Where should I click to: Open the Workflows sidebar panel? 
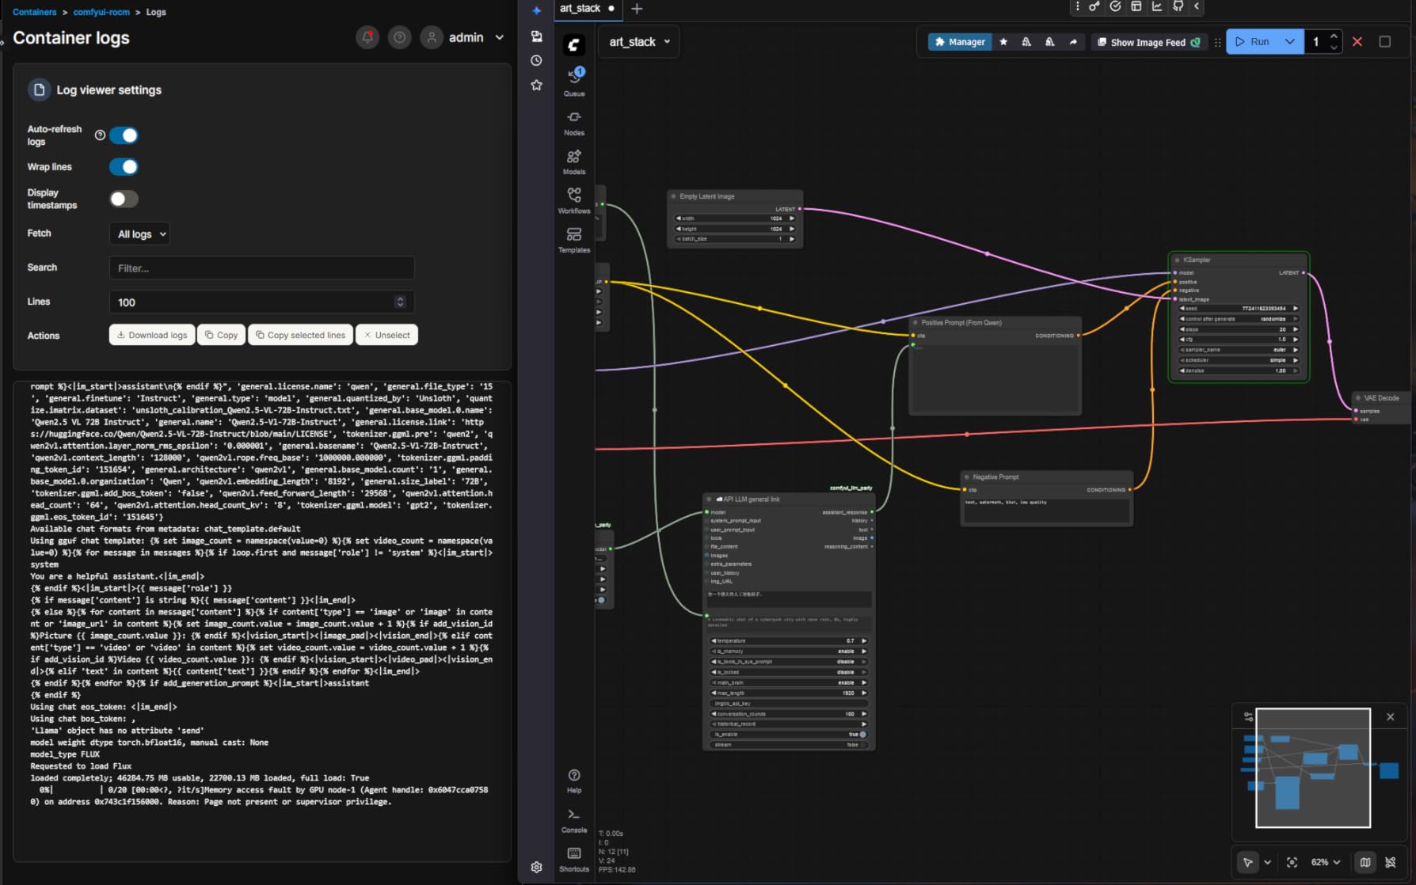coord(574,200)
